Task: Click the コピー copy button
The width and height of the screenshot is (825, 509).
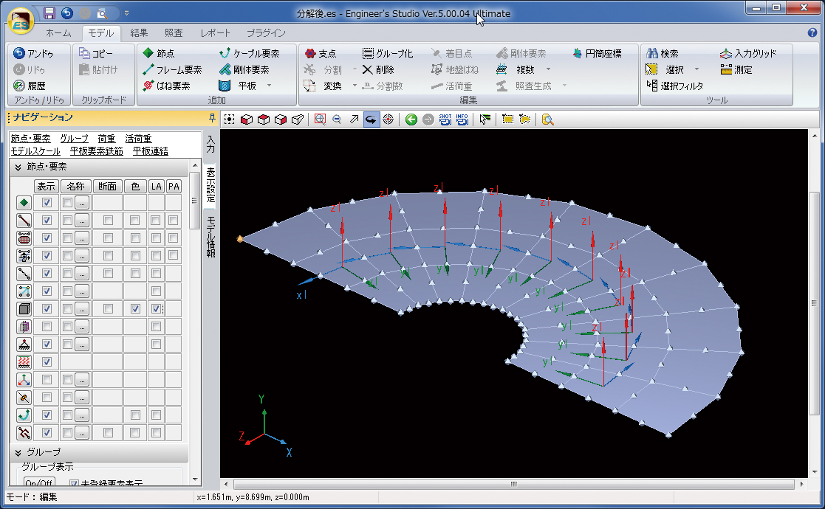Action: (x=95, y=53)
